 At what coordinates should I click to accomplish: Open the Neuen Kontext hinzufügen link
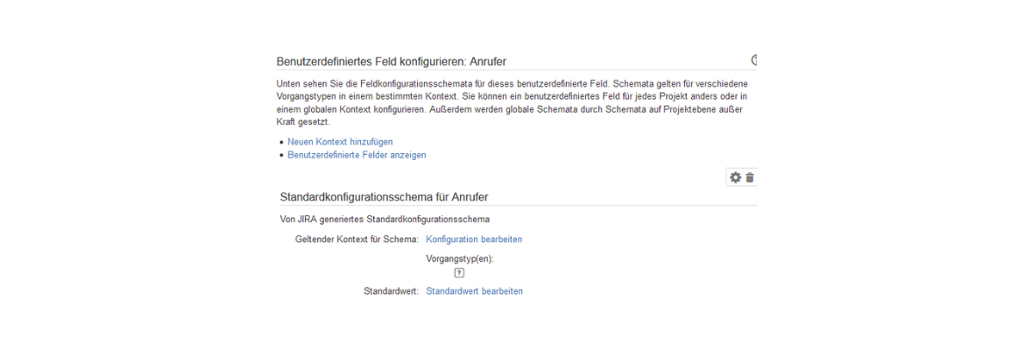click(x=340, y=141)
